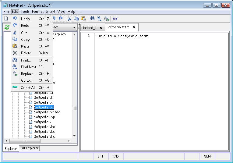Click the file icon beside Softpedia.vbs
The height and width of the screenshot is (163, 233).
tap(31, 132)
